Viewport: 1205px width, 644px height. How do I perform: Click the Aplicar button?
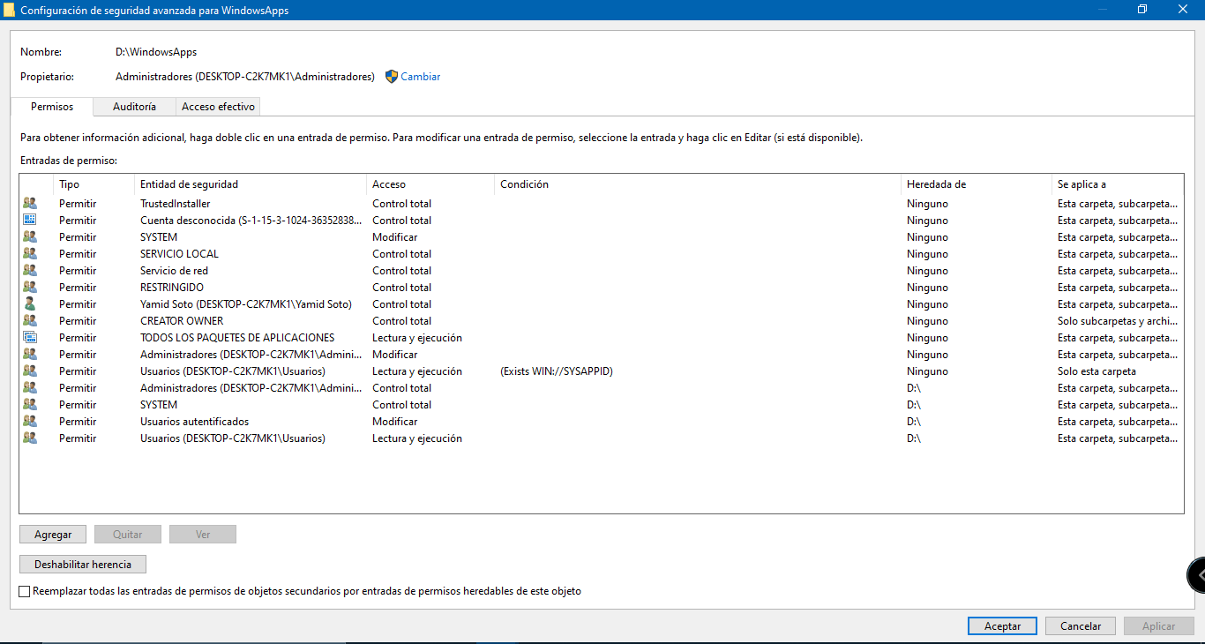click(1158, 626)
